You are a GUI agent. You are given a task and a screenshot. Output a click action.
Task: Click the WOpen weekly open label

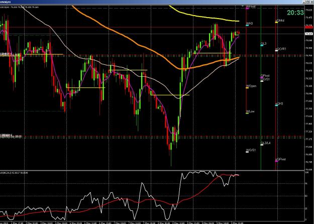[x=251, y=86]
